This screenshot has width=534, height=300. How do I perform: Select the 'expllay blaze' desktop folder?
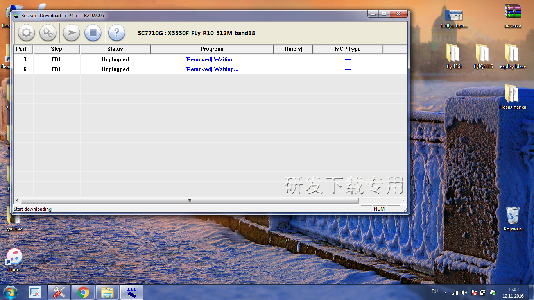pos(512,56)
